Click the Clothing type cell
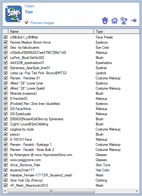The image size is (142, 196). (101, 180)
